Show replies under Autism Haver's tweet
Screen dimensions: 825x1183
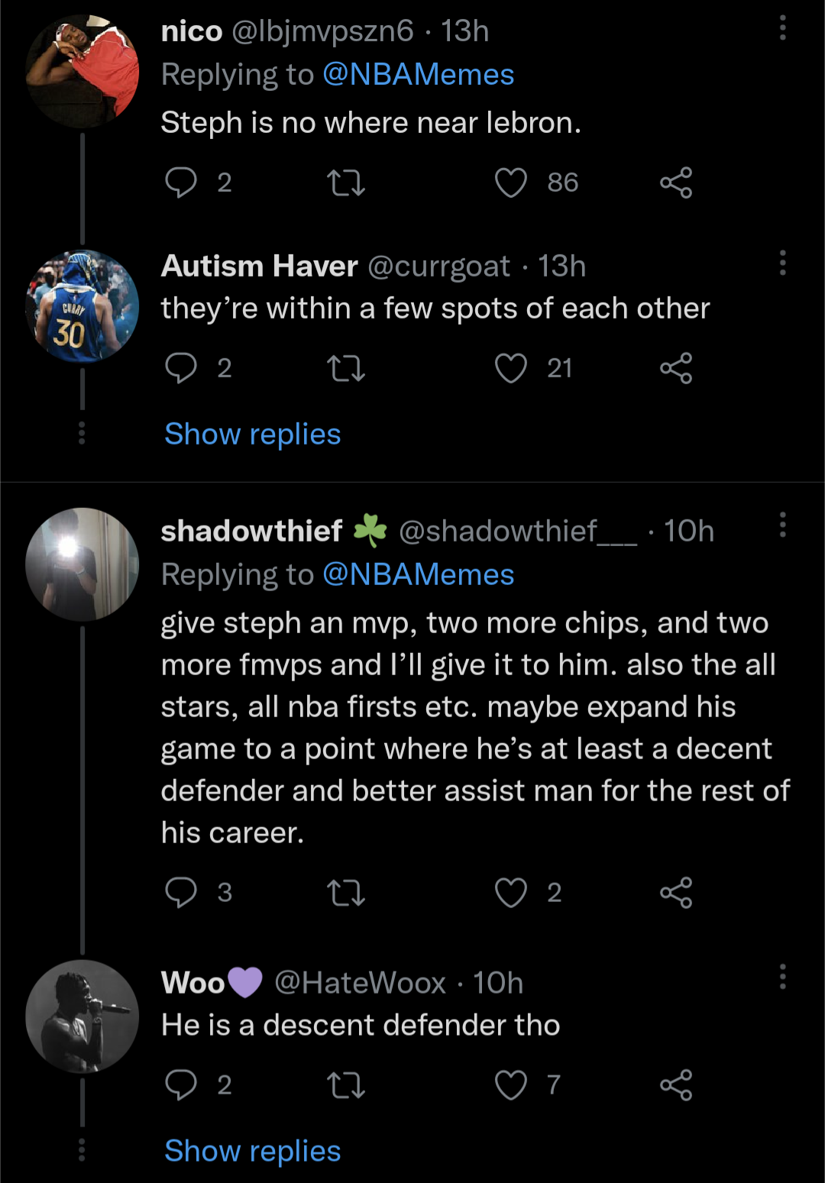tap(253, 434)
